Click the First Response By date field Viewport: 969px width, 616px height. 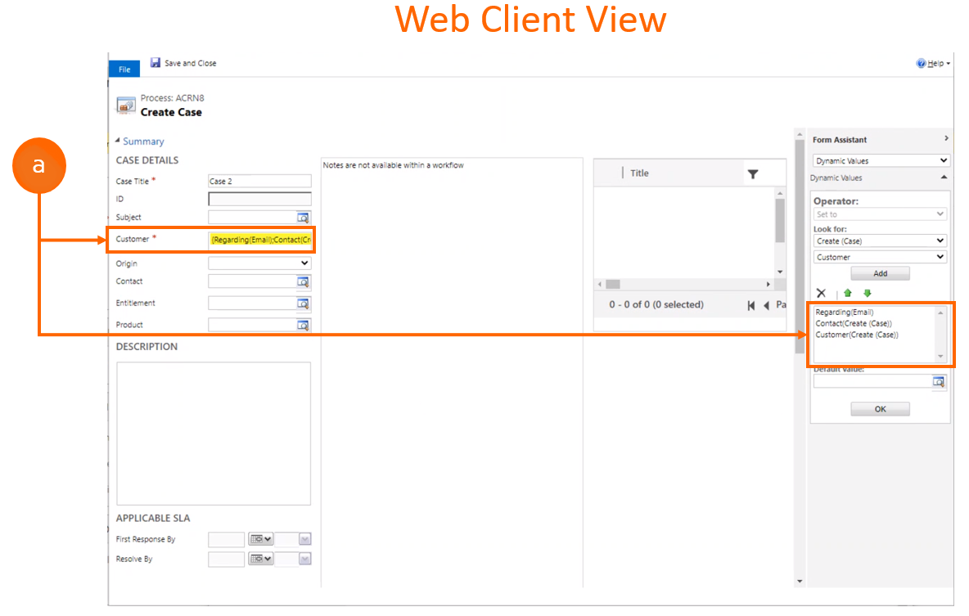point(226,539)
